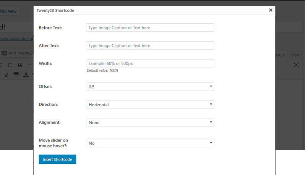Open the Direction dropdown set to Horizontal
Screen dimensions: 305x175
(150, 104)
